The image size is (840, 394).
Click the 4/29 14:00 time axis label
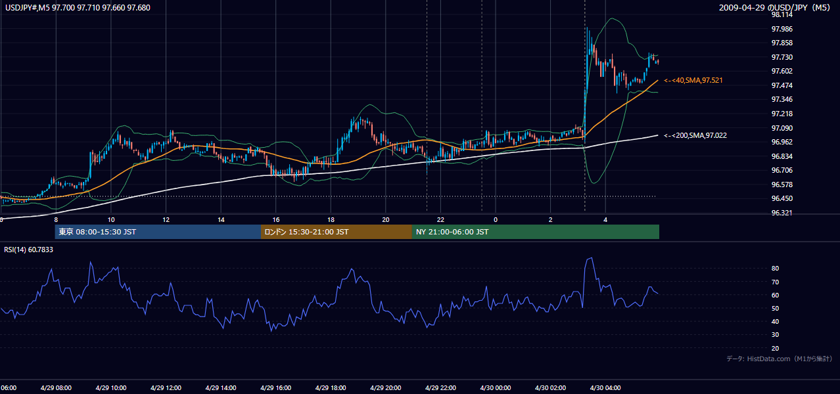[x=221, y=388]
